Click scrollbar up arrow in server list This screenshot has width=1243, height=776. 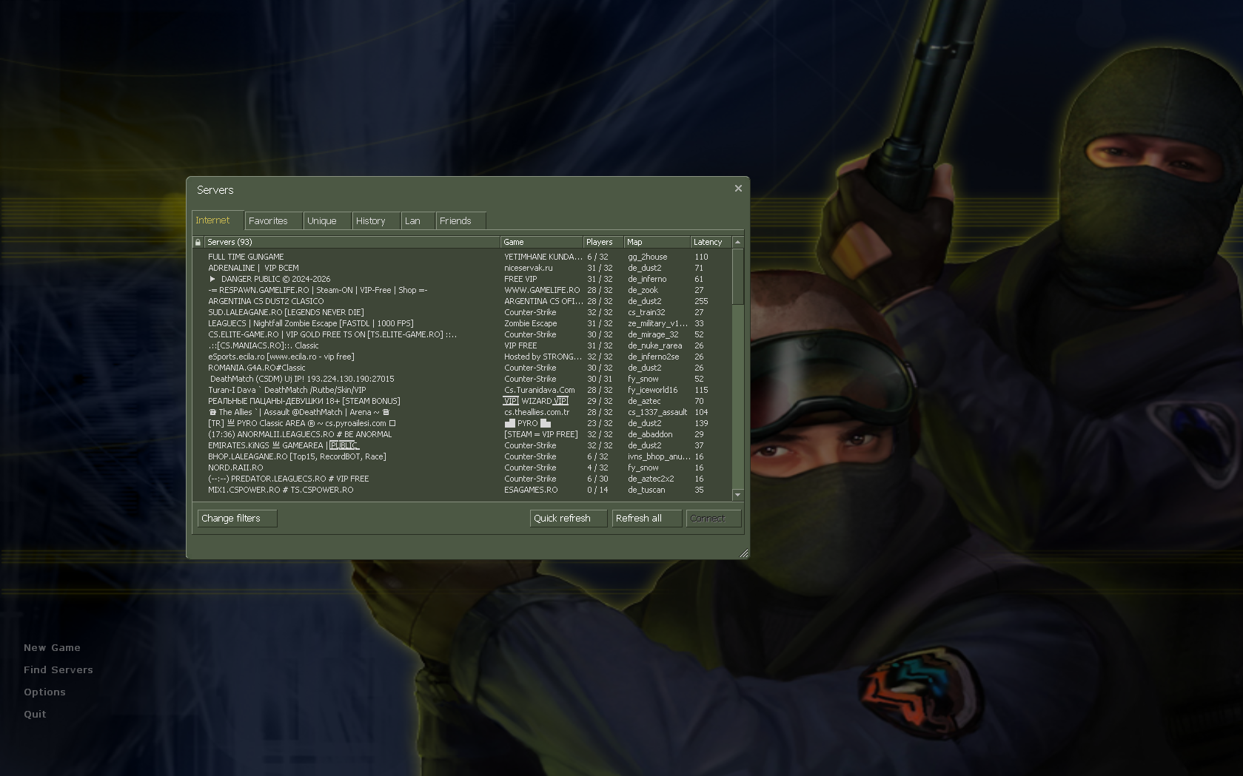click(x=737, y=242)
